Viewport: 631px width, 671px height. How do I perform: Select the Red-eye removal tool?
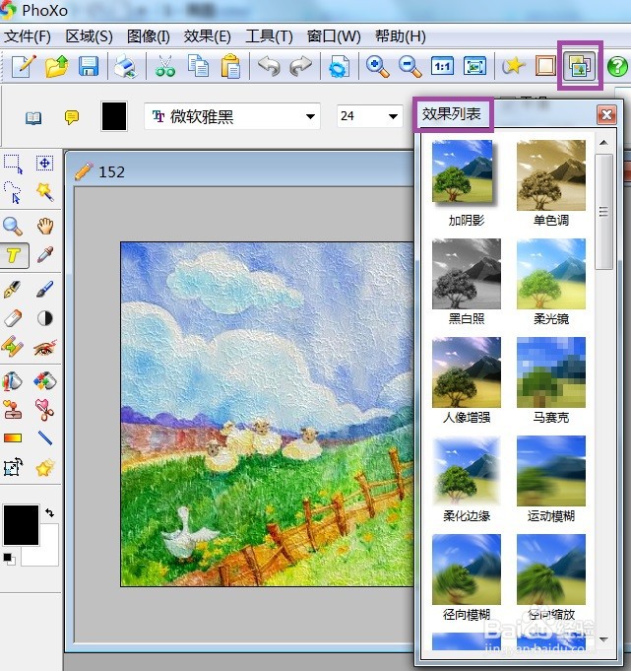44,348
